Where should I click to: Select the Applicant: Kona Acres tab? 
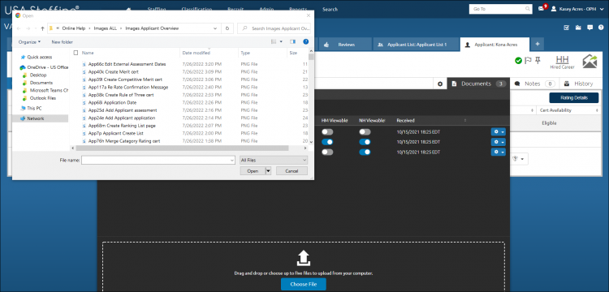pyautogui.click(x=495, y=45)
